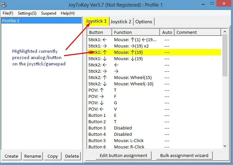Screen dimensions: 233x165
Task: Maximize the JoyToKey window
Action: click(x=212, y=3)
